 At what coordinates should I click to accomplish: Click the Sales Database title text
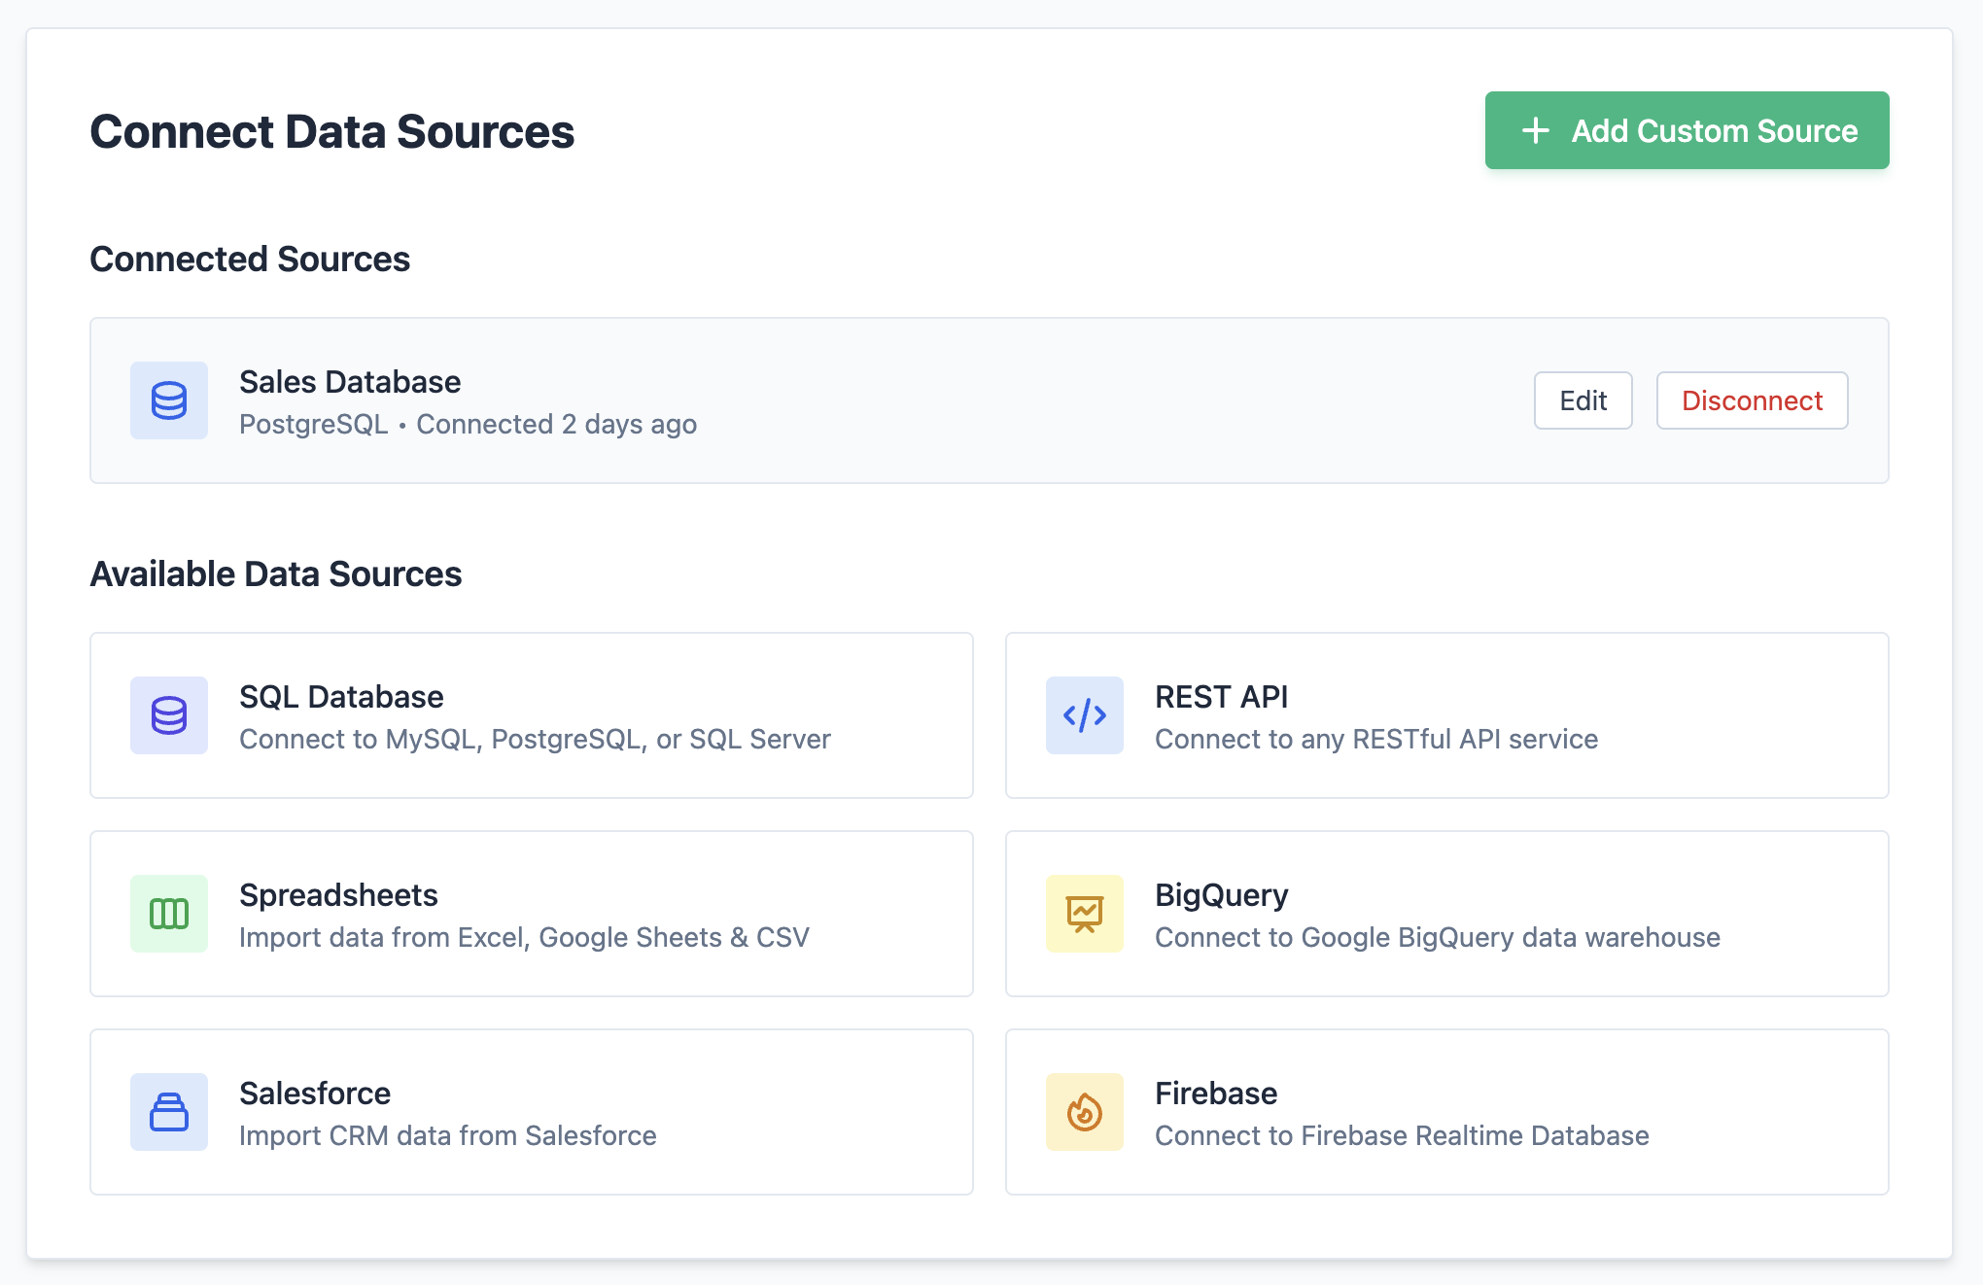(x=350, y=381)
